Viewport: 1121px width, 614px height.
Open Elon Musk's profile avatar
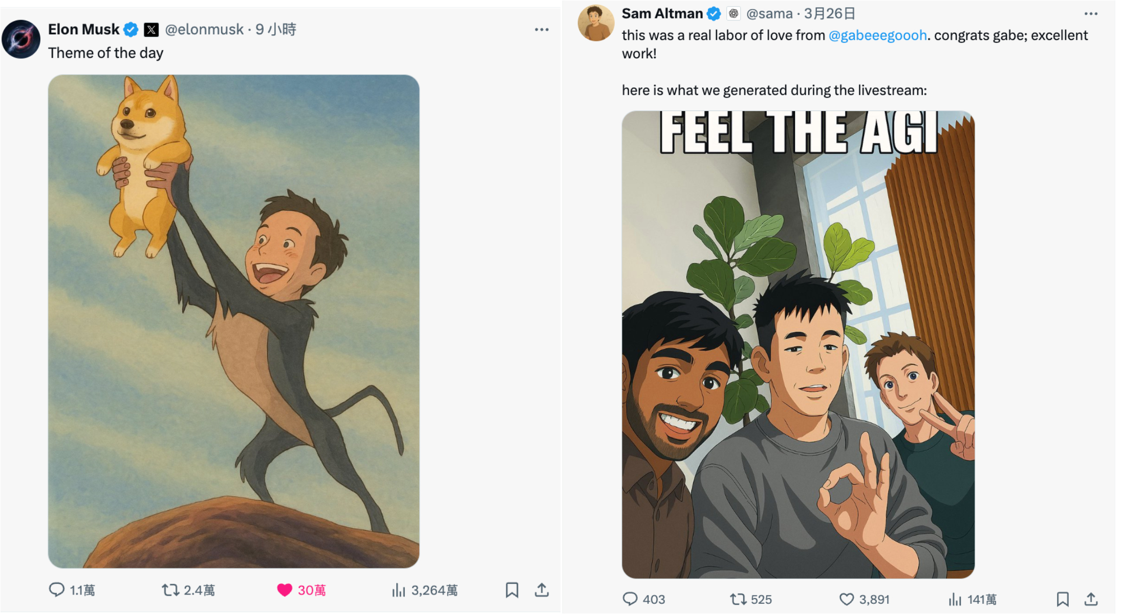point(21,39)
